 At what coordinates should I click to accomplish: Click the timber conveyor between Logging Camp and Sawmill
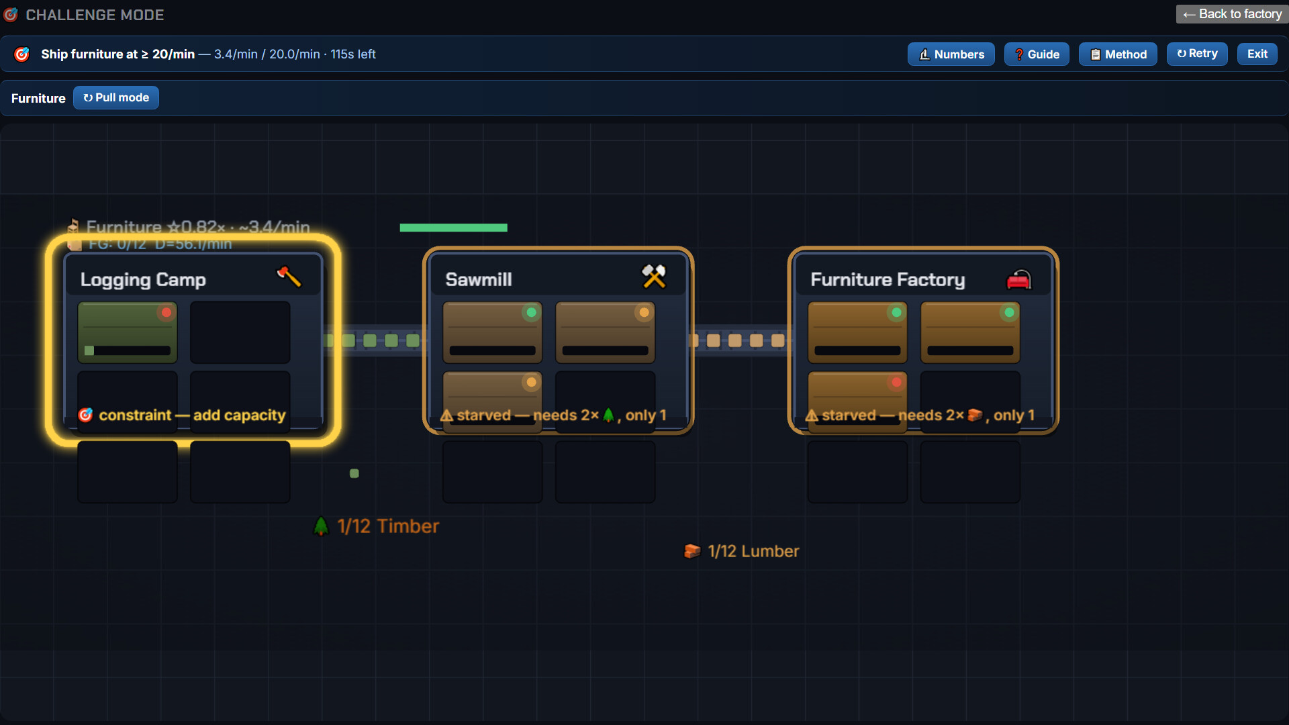click(375, 340)
